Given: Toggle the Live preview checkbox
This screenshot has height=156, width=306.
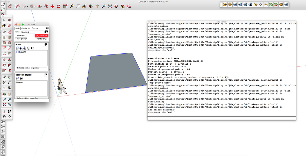Looking at the screenshot, I should (16, 39).
